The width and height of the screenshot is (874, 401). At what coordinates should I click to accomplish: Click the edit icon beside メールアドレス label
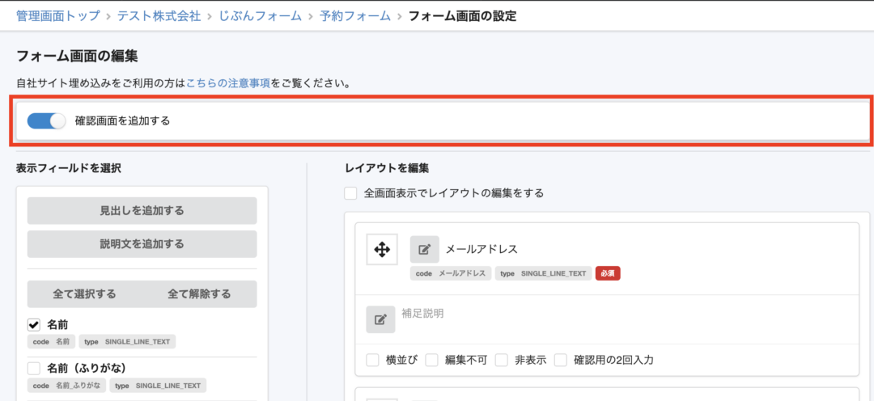[x=424, y=250]
